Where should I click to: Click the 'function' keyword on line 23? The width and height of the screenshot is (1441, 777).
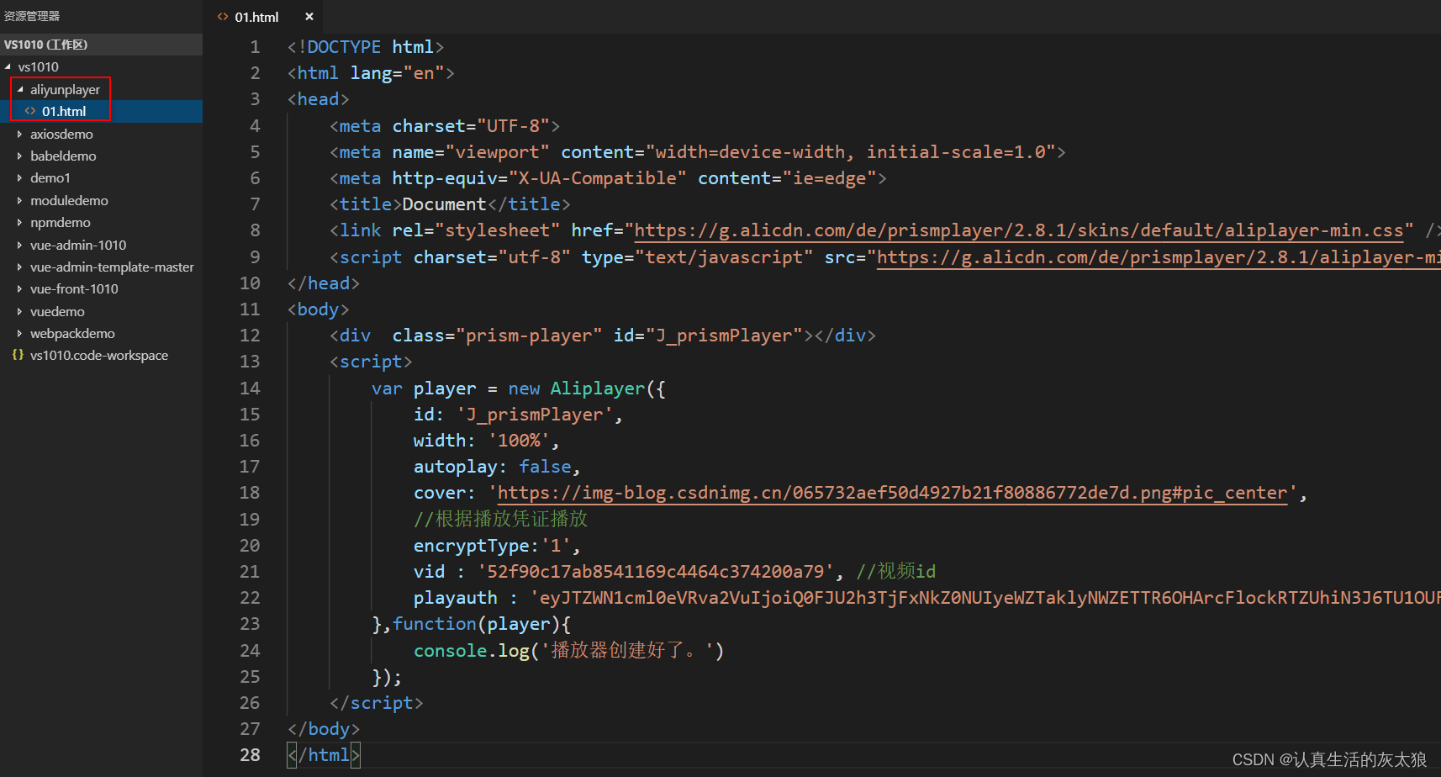pyautogui.click(x=435, y=624)
